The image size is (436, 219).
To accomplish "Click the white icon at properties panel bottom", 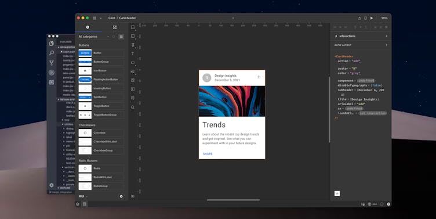I will 337,193.
